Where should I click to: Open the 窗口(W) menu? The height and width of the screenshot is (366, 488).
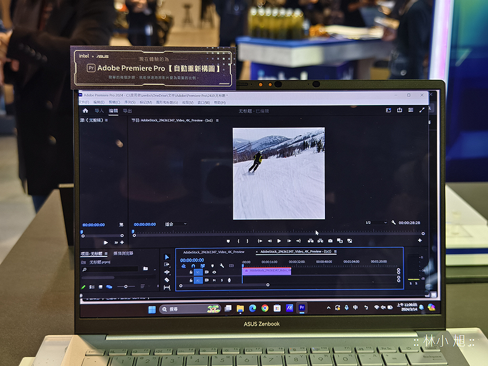coord(204,103)
